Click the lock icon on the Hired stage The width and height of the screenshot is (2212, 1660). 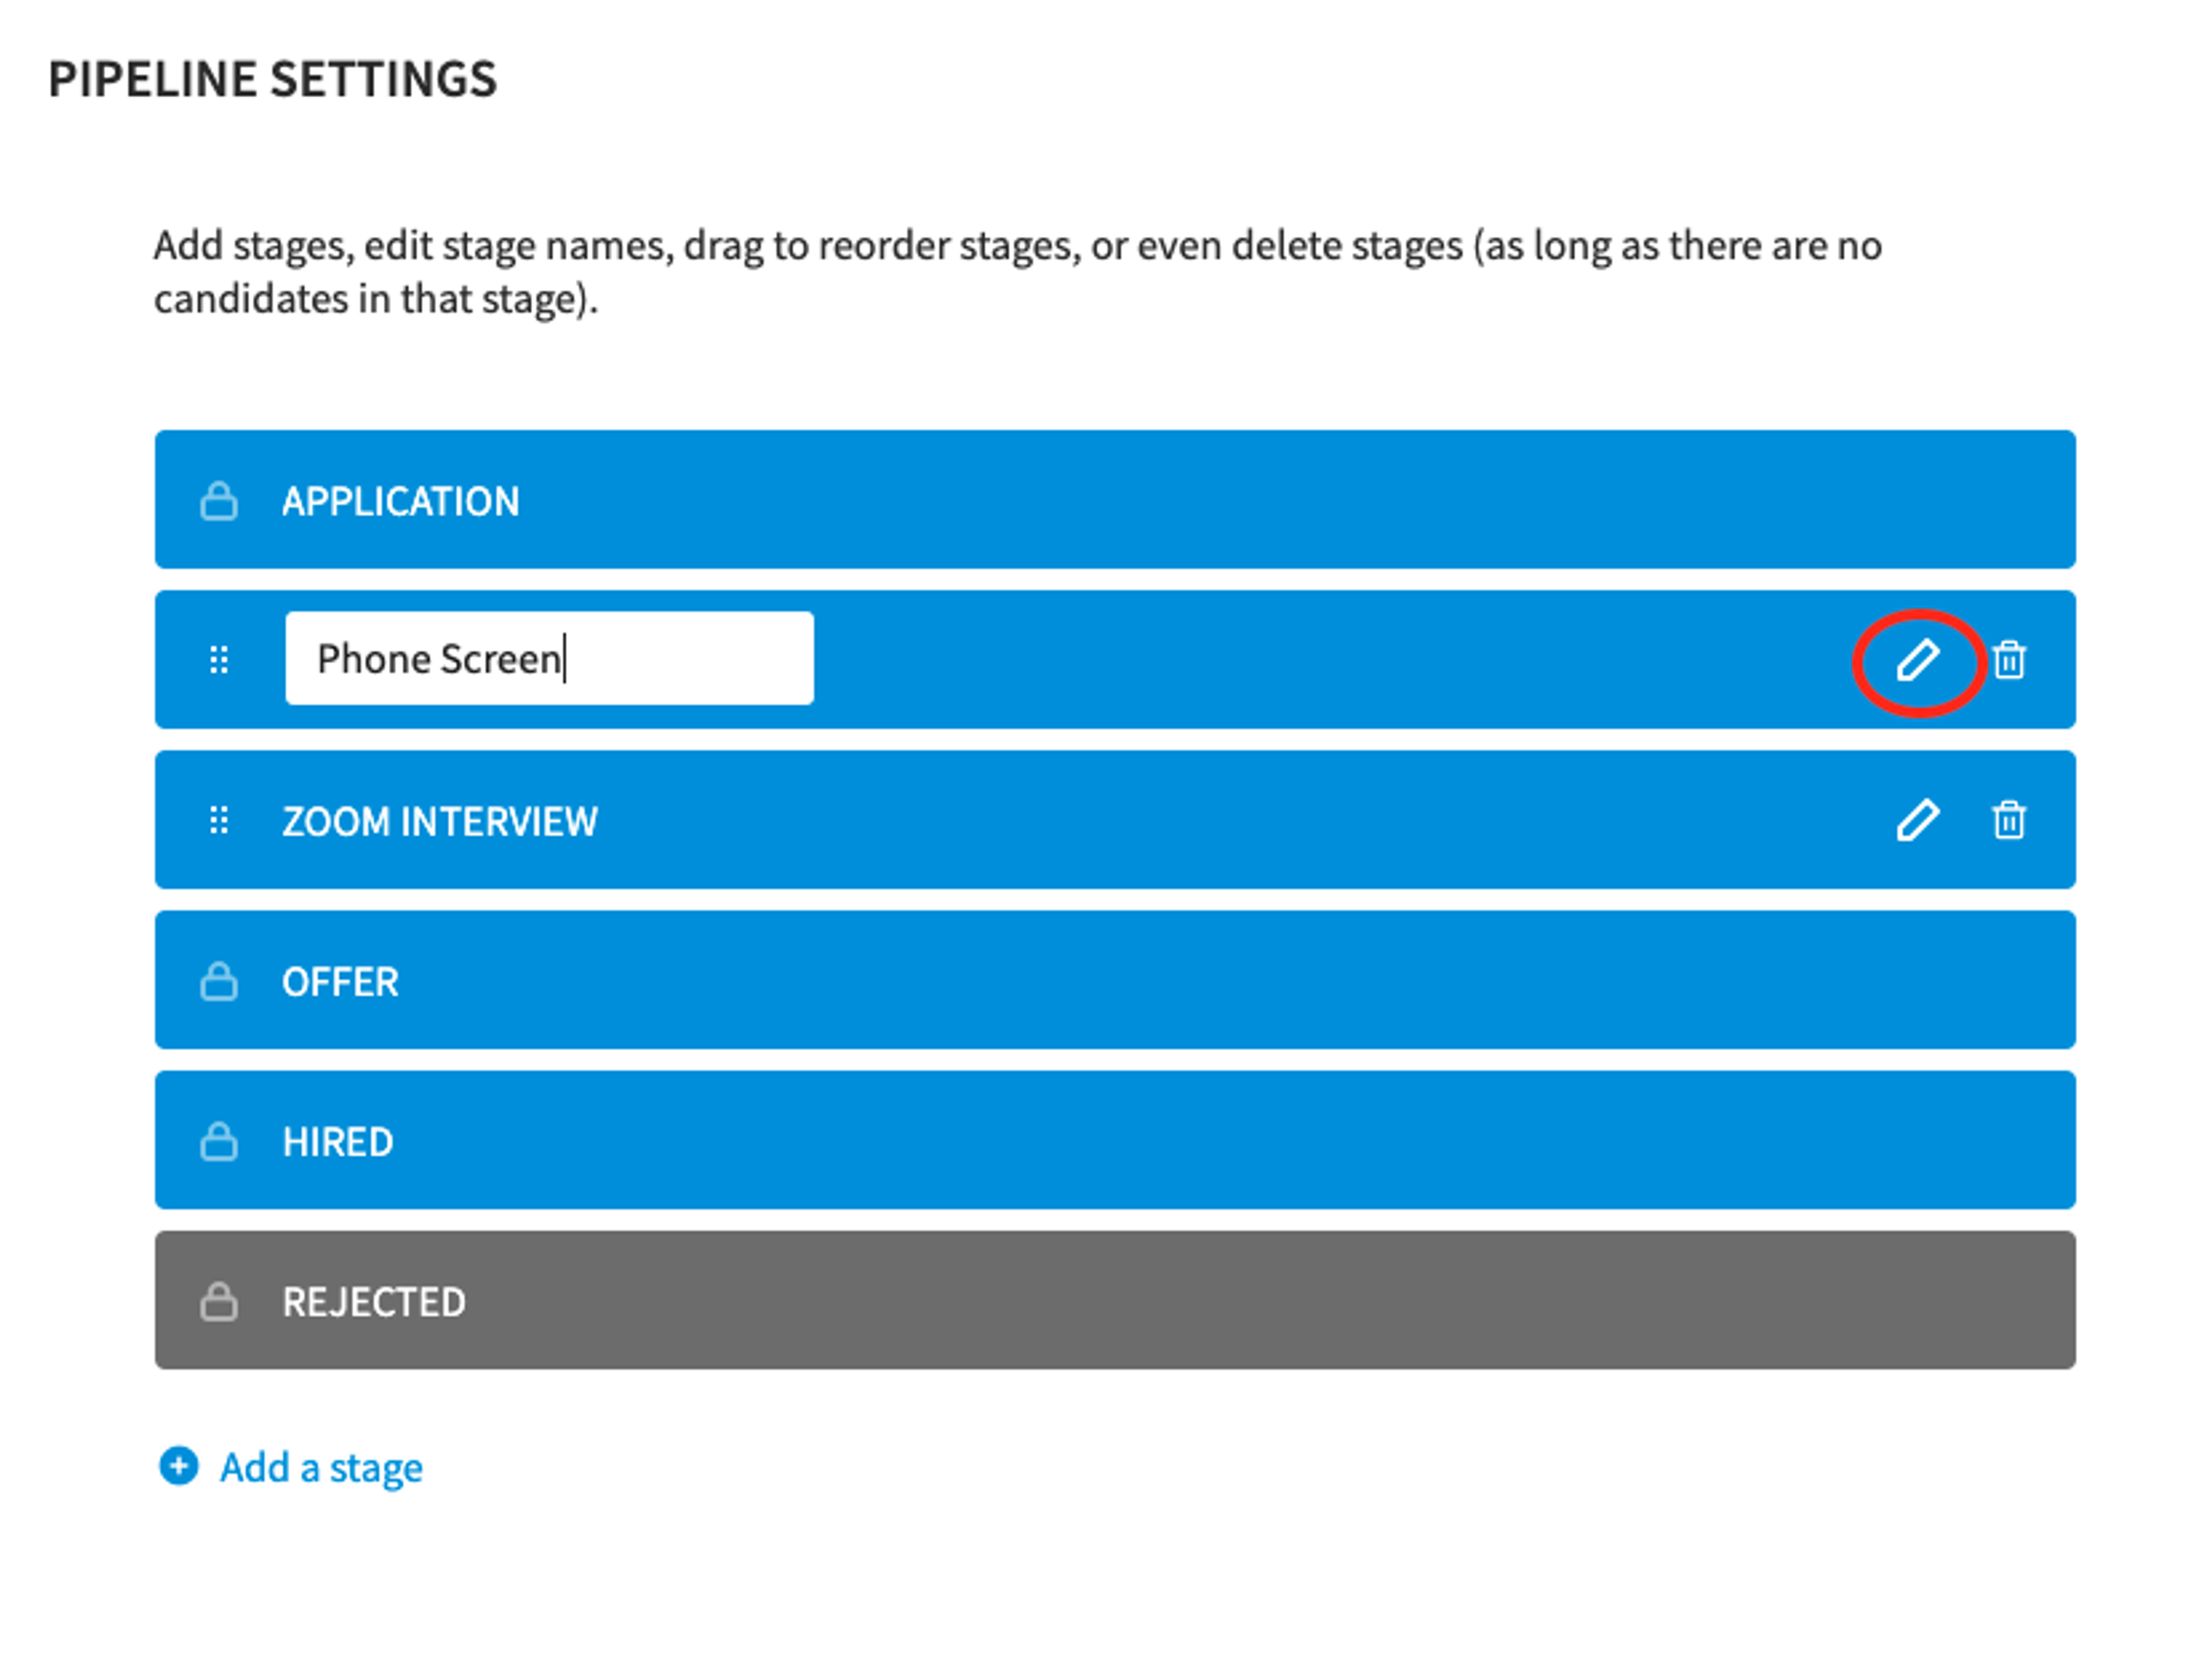click(219, 1141)
